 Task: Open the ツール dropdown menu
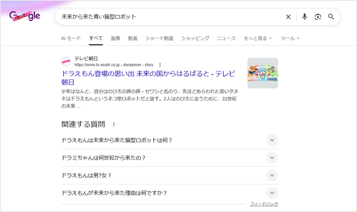[x=290, y=38]
